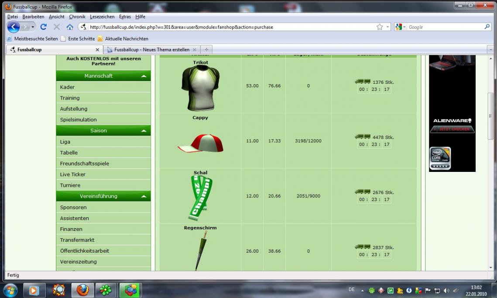Open Firefox from the Windows taskbar

(x=82, y=290)
